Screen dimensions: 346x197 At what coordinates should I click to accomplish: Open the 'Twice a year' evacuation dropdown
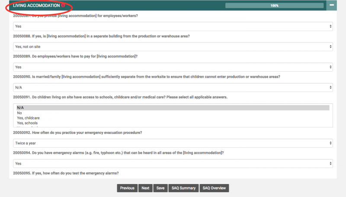pyautogui.click(x=172, y=143)
